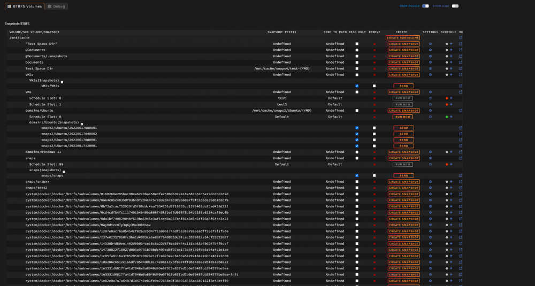Viewport: 535px width, 286px height.
Task: Switch to the Debug tab
Action: [56, 6]
